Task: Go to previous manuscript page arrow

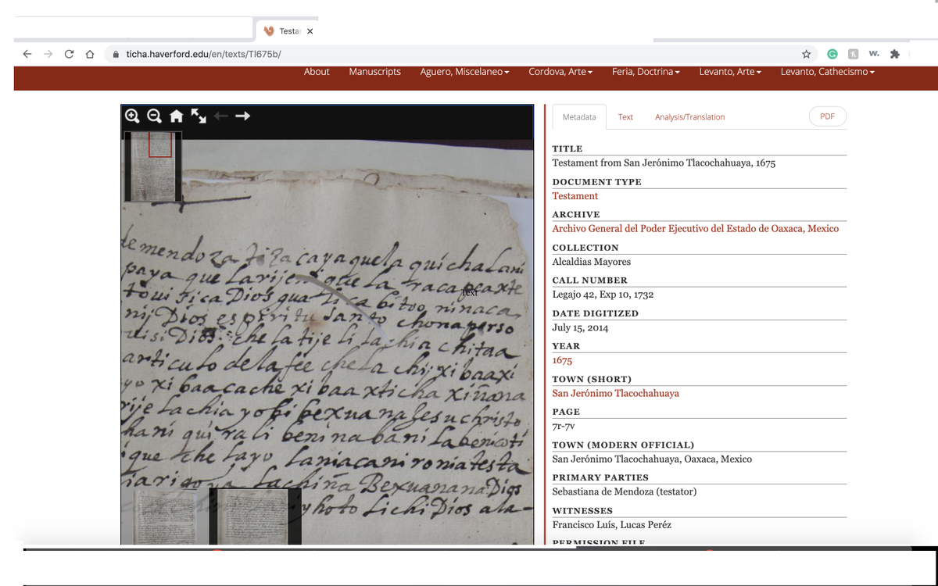Action: pos(220,116)
